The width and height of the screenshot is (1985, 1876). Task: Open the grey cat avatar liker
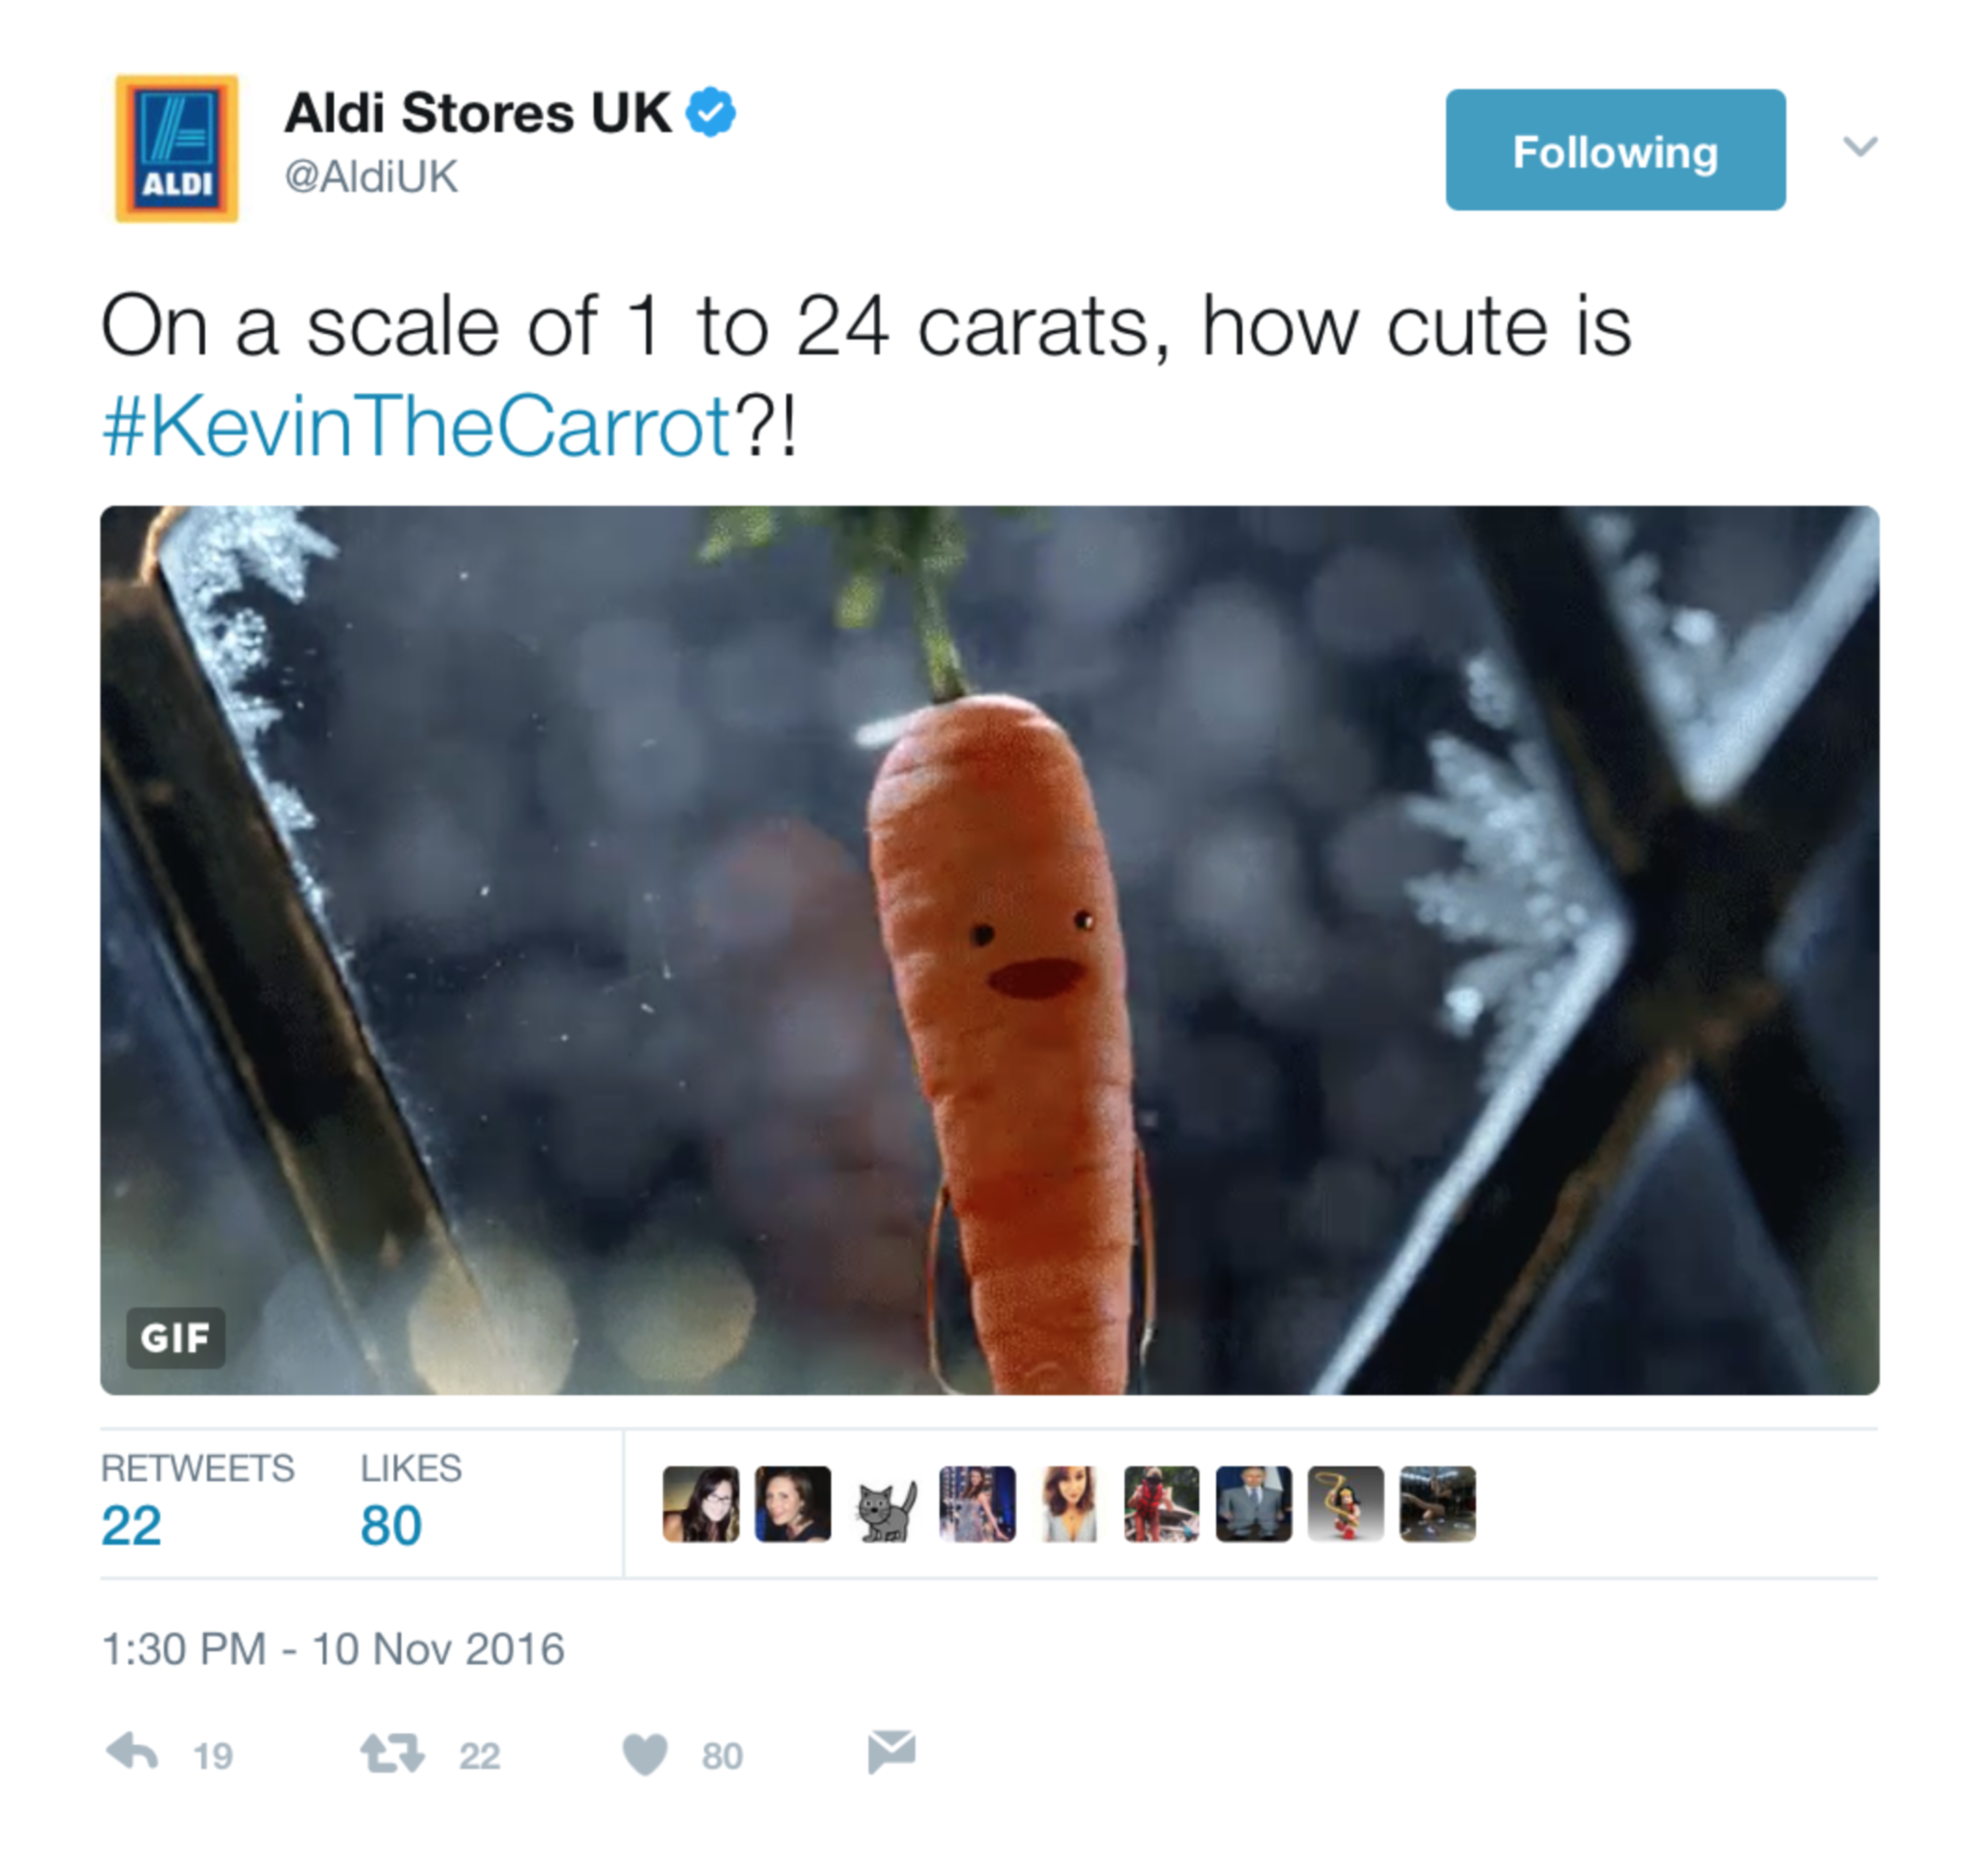(885, 1504)
